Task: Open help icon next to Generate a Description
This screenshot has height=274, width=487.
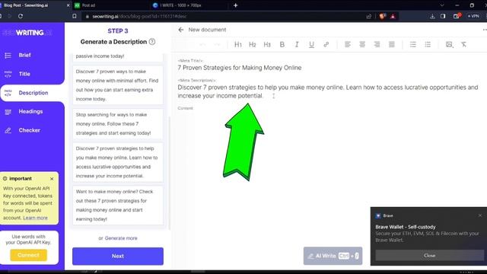Action: click(x=152, y=42)
